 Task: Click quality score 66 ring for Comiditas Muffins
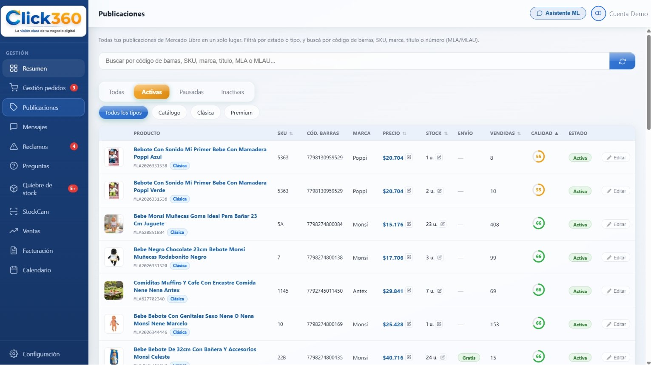(538, 290)
